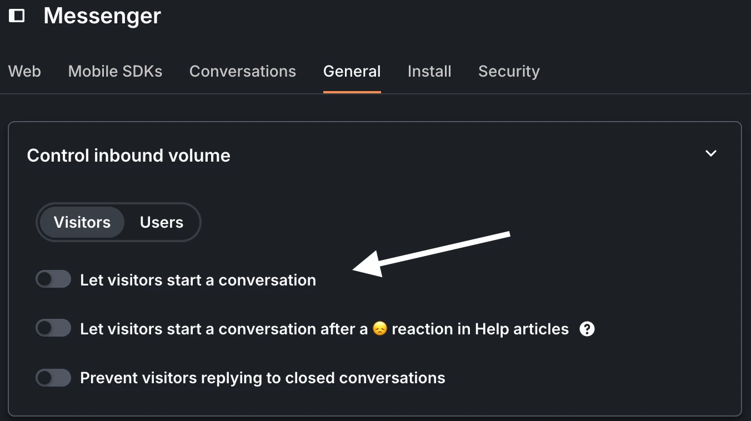Open the help question mark tooltip icon
The image size is (751, 421).
tap(587, 329)
